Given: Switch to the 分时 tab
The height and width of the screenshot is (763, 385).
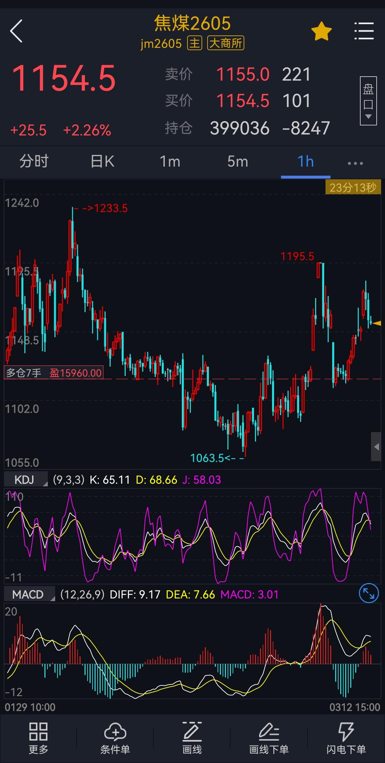Looking at the screenshot, I should 34,162.
